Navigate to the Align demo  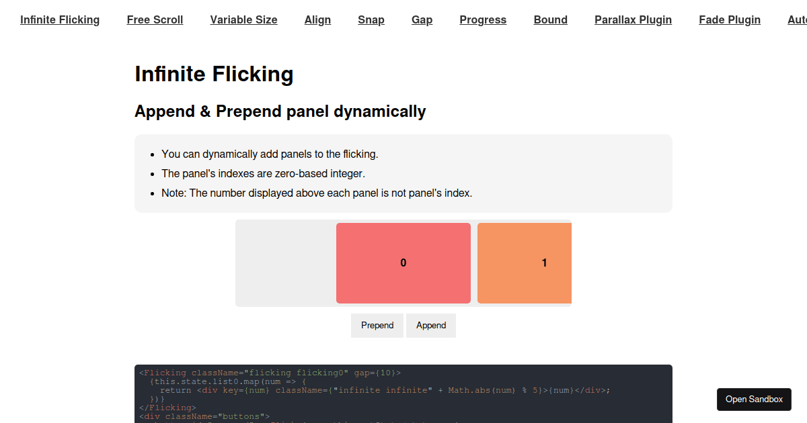coord(317,19)
